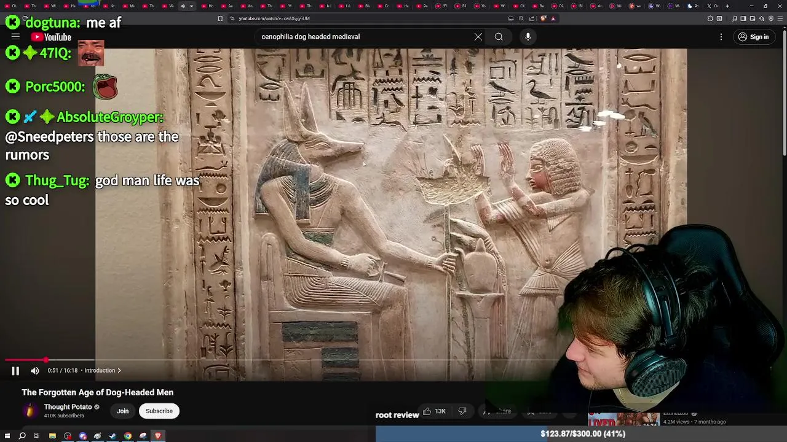Open Task View on taskbar
Viewport: 787px width, 442px height.
click(37, 436)
